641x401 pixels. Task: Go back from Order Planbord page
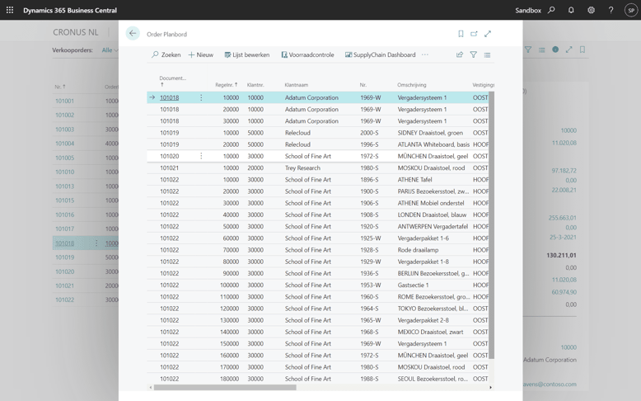(133, 33)
